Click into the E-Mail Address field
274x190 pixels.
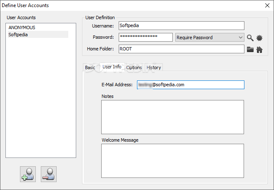click(x=191, y=85)
